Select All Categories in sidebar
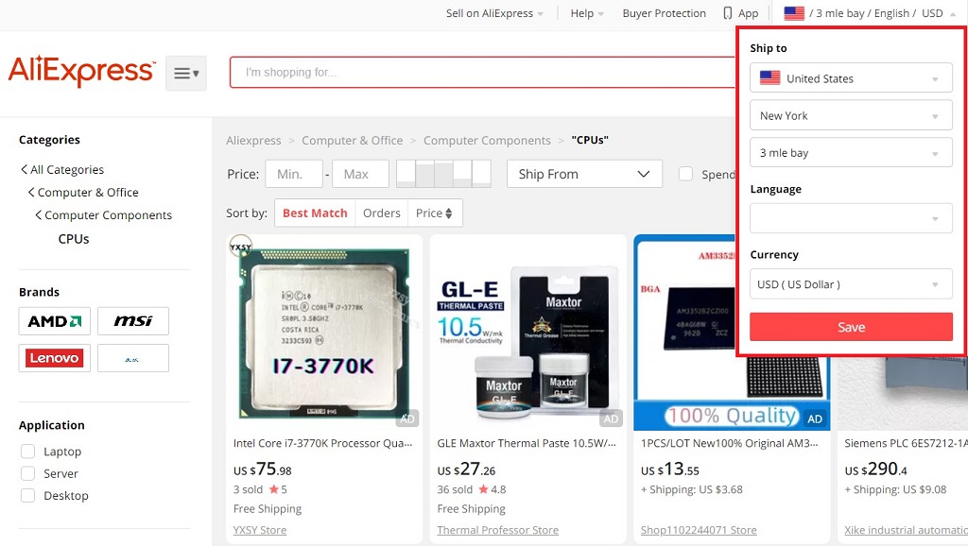The height and width of the screenshot is (546, 968). (67, 170)
